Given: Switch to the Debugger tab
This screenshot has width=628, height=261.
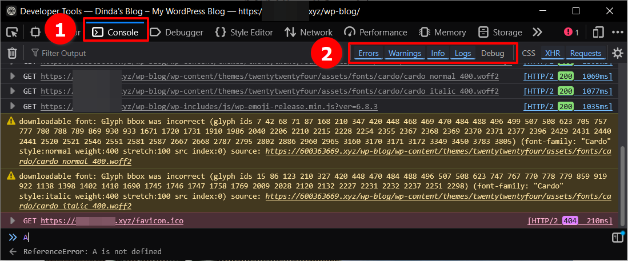Looking at the screenshot, I should [177, 33].
